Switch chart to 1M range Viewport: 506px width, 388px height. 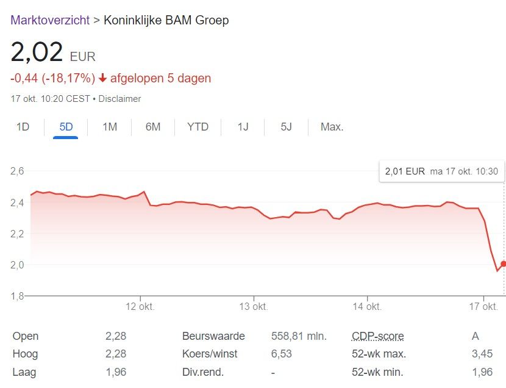[110, 127]
